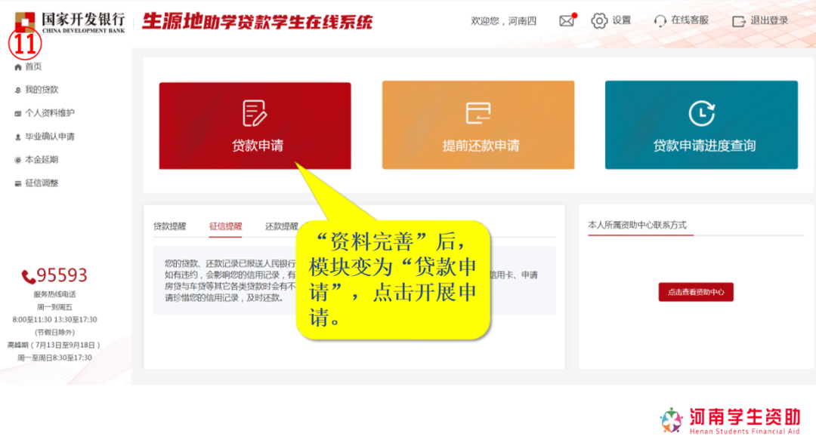Open 本金延期 sidebar item

point(41,160)
